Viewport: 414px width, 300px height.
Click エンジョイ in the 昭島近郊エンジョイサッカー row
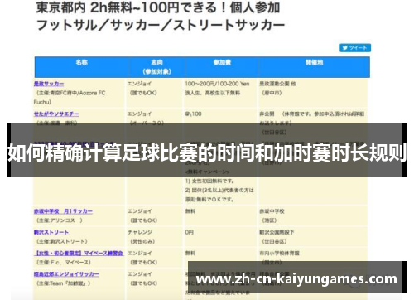[139, 274]
